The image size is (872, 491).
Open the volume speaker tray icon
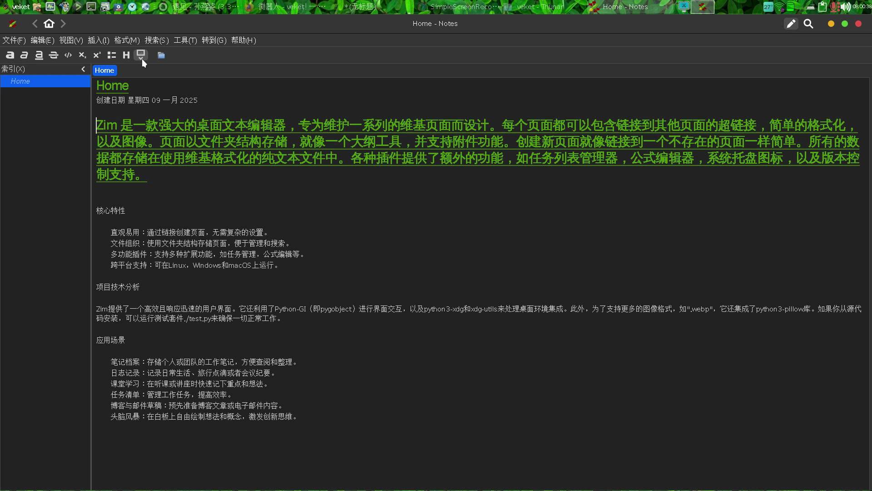845,7
